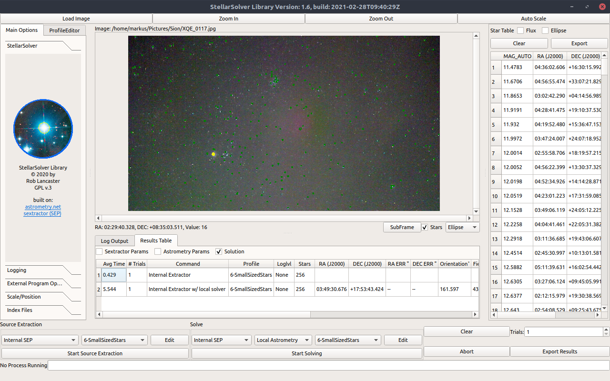Switch to the ProfileEditor tab
Image resolution: width=610 pixels, height=381 pixels.
click(65, 30)
